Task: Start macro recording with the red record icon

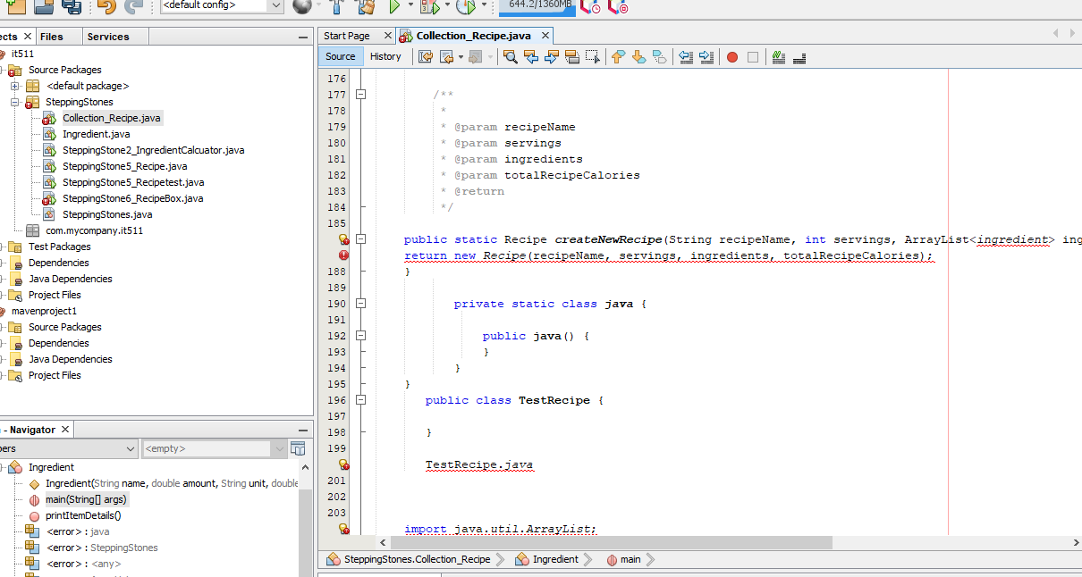Action: click(x=731, y=55)
